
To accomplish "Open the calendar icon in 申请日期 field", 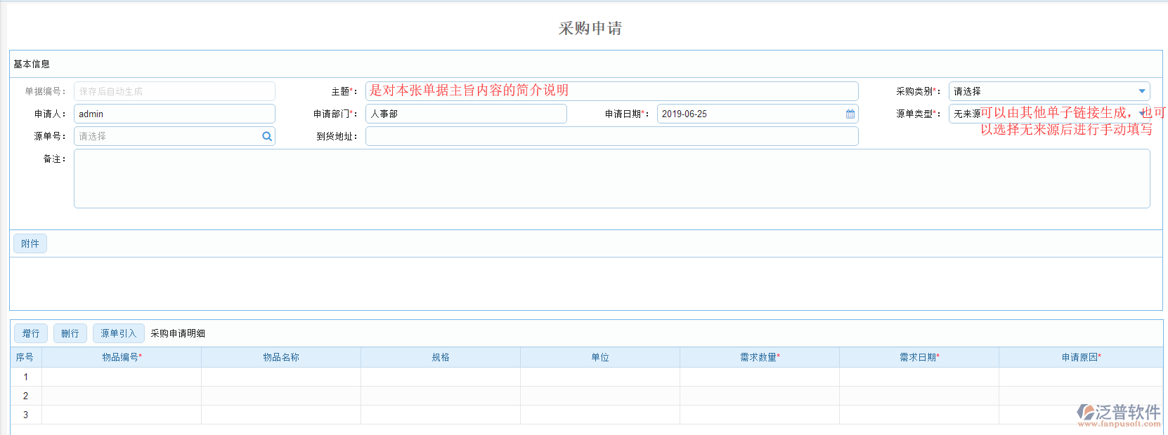I will 850,114.
